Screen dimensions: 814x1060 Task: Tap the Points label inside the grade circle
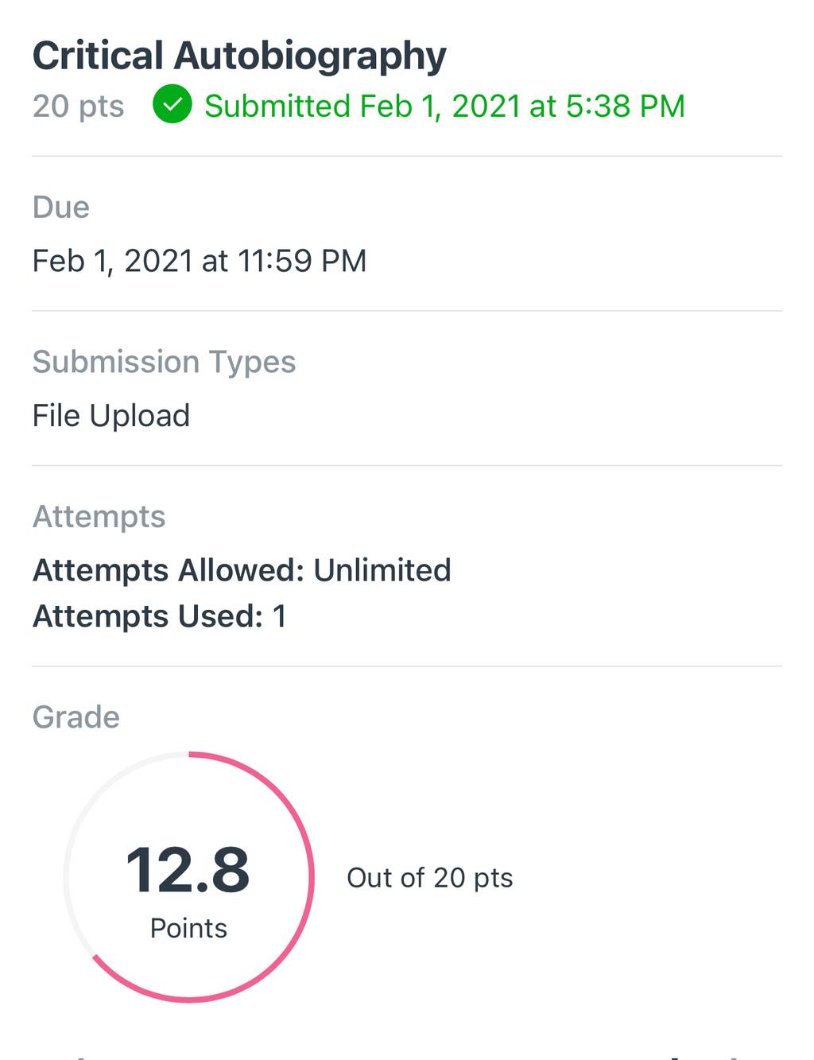[189, 928]
